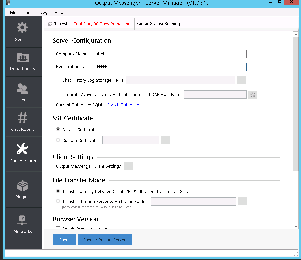Click Save & Restart Server button

(x=105, y=239)
